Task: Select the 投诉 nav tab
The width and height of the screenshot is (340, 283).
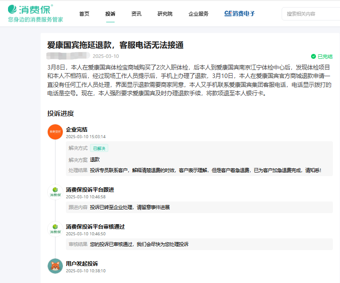Action: pos(110,14)
